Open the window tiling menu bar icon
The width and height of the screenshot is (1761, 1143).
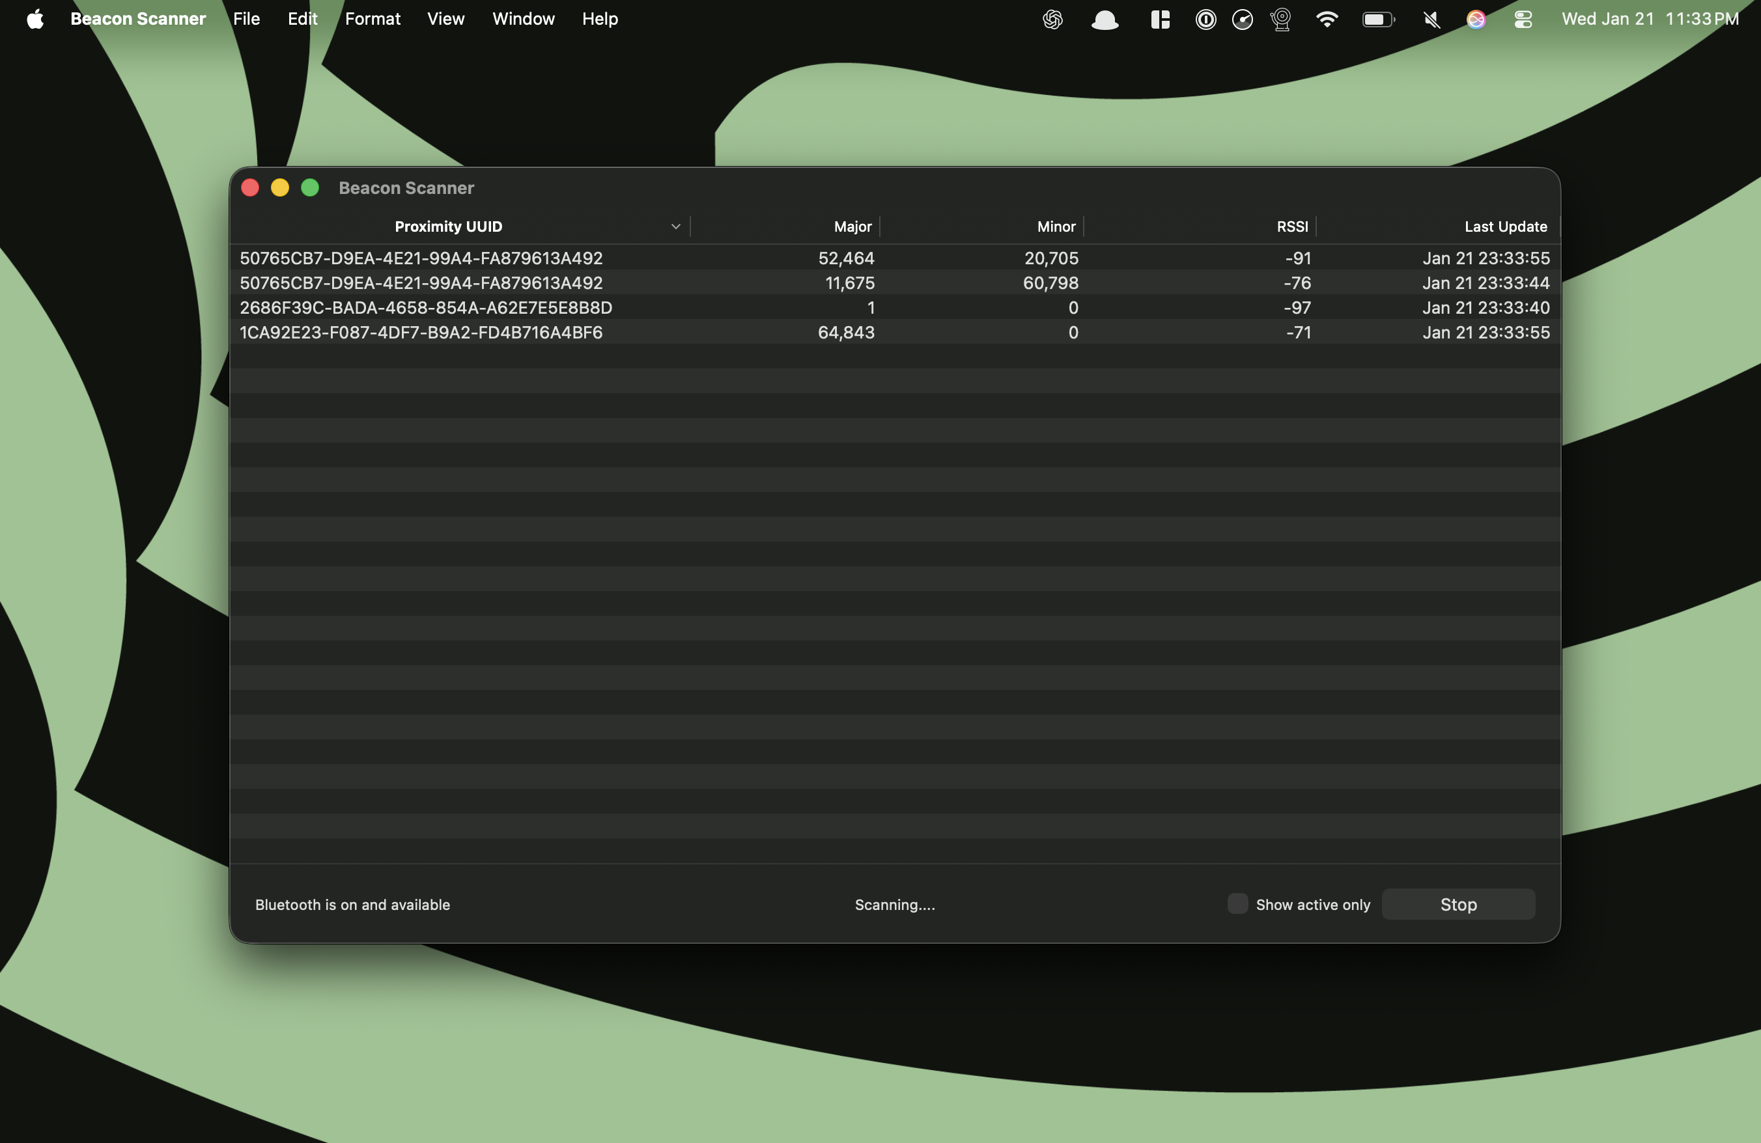coord(1160,20)
